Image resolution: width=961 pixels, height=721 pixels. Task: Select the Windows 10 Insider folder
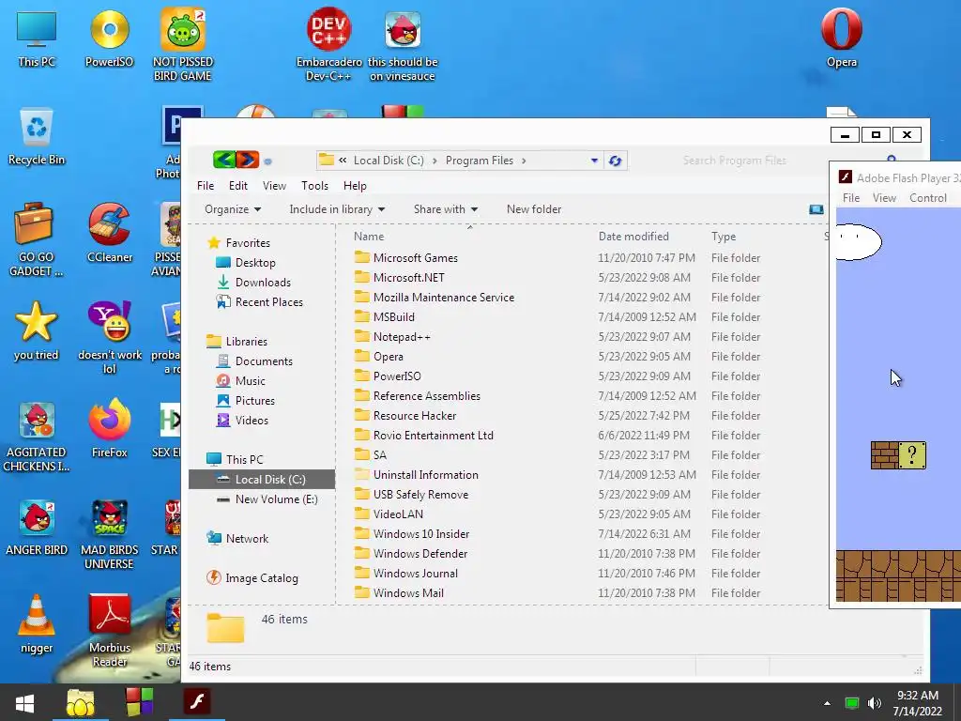(x=421, y=534)
